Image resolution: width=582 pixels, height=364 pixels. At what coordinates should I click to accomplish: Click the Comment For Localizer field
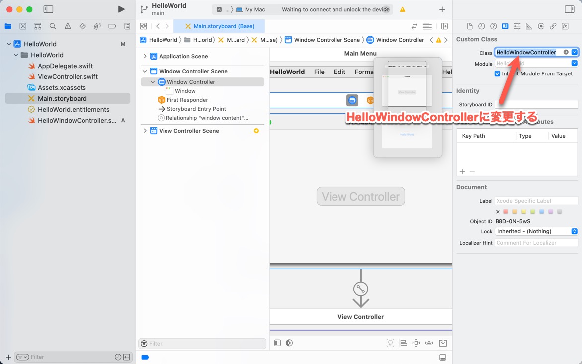click(536, 243)
